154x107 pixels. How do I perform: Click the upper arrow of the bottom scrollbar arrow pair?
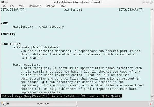click(x=152, y=97)
